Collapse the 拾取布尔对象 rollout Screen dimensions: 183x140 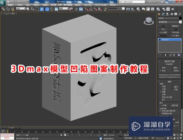[x=169, y=61]
